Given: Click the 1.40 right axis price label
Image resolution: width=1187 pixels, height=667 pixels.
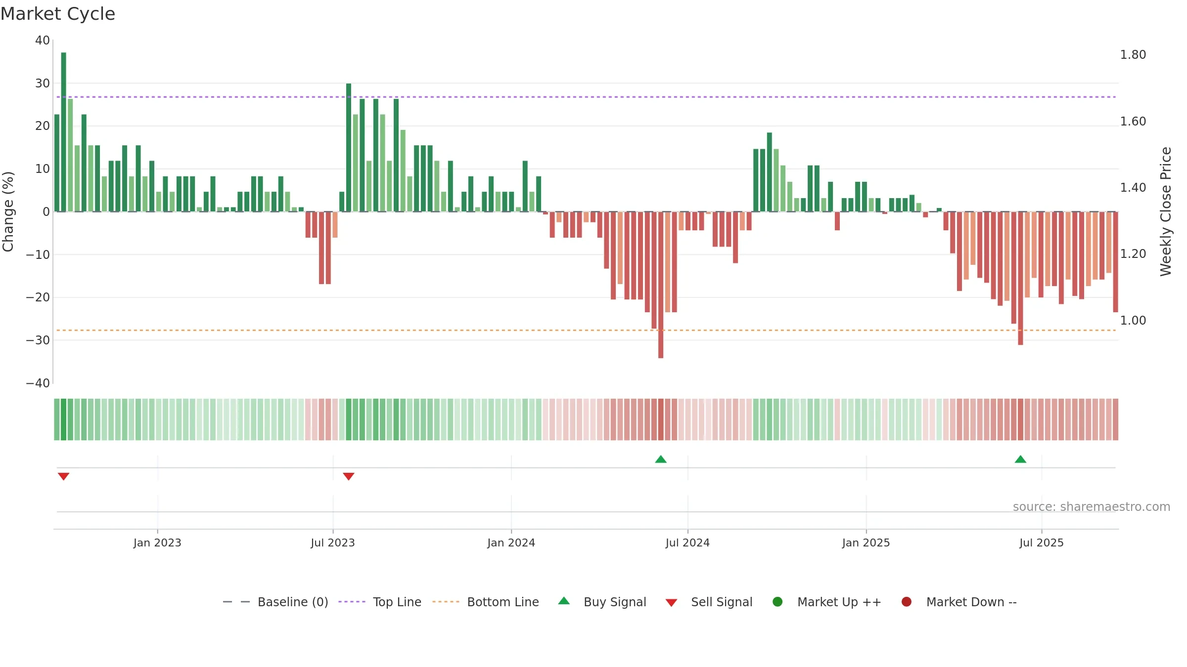Looking at the screenshot, I should coord(1133,188).
